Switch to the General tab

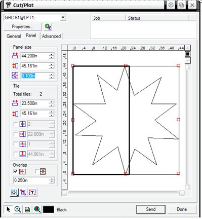tap(14, 36)
